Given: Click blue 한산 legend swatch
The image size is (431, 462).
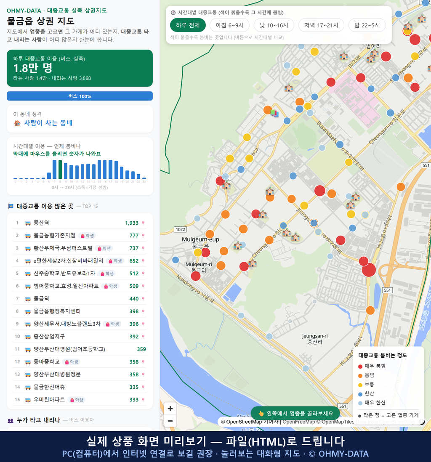Looking at the screenshot, I should [x=360, y=394].
